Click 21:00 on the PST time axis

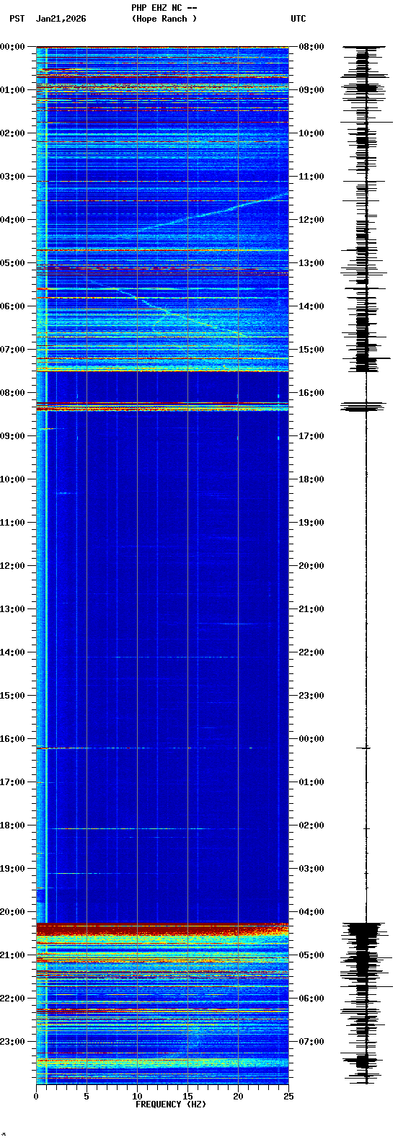pos(12,955)
